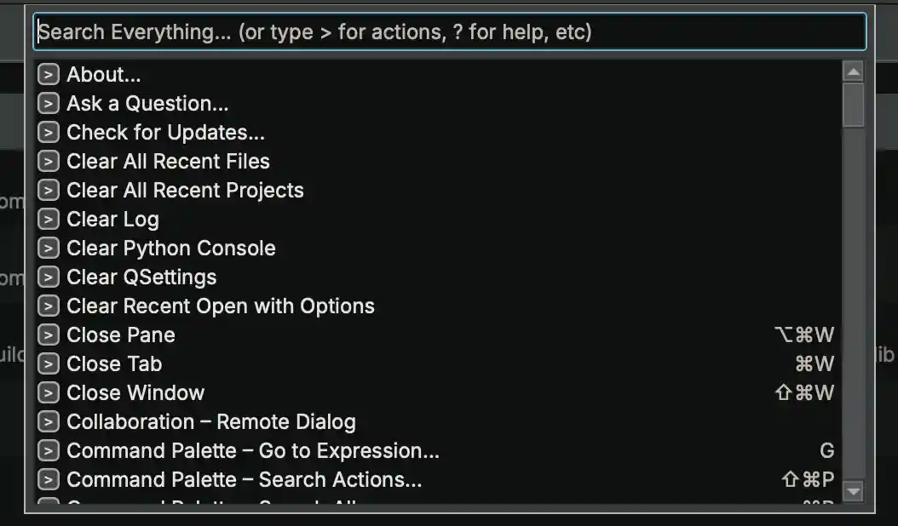Select Clear All Recent Files action
The width and height of the screenshot is (898, 526).
click(168, 162)
